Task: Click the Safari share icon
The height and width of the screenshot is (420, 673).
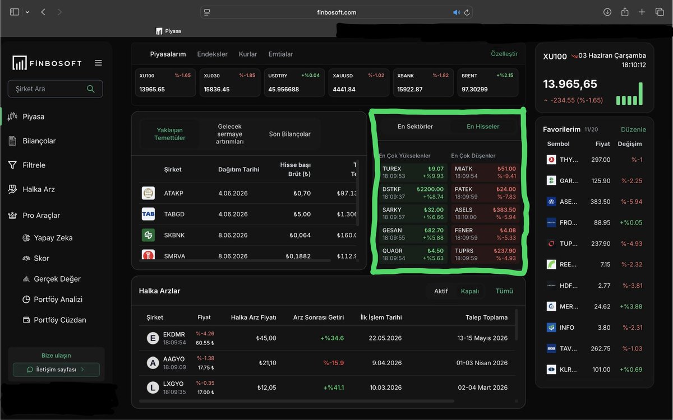Action: [625, 12]
